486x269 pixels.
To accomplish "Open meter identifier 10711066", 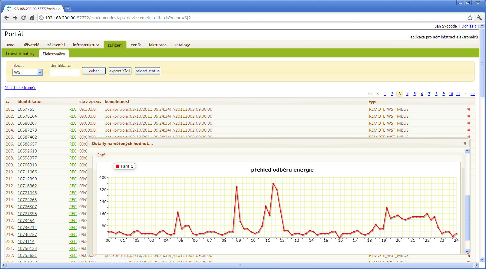I will (27, 172).
